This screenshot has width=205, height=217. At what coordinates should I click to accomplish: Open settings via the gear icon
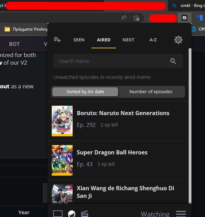(x=178, y=40)
